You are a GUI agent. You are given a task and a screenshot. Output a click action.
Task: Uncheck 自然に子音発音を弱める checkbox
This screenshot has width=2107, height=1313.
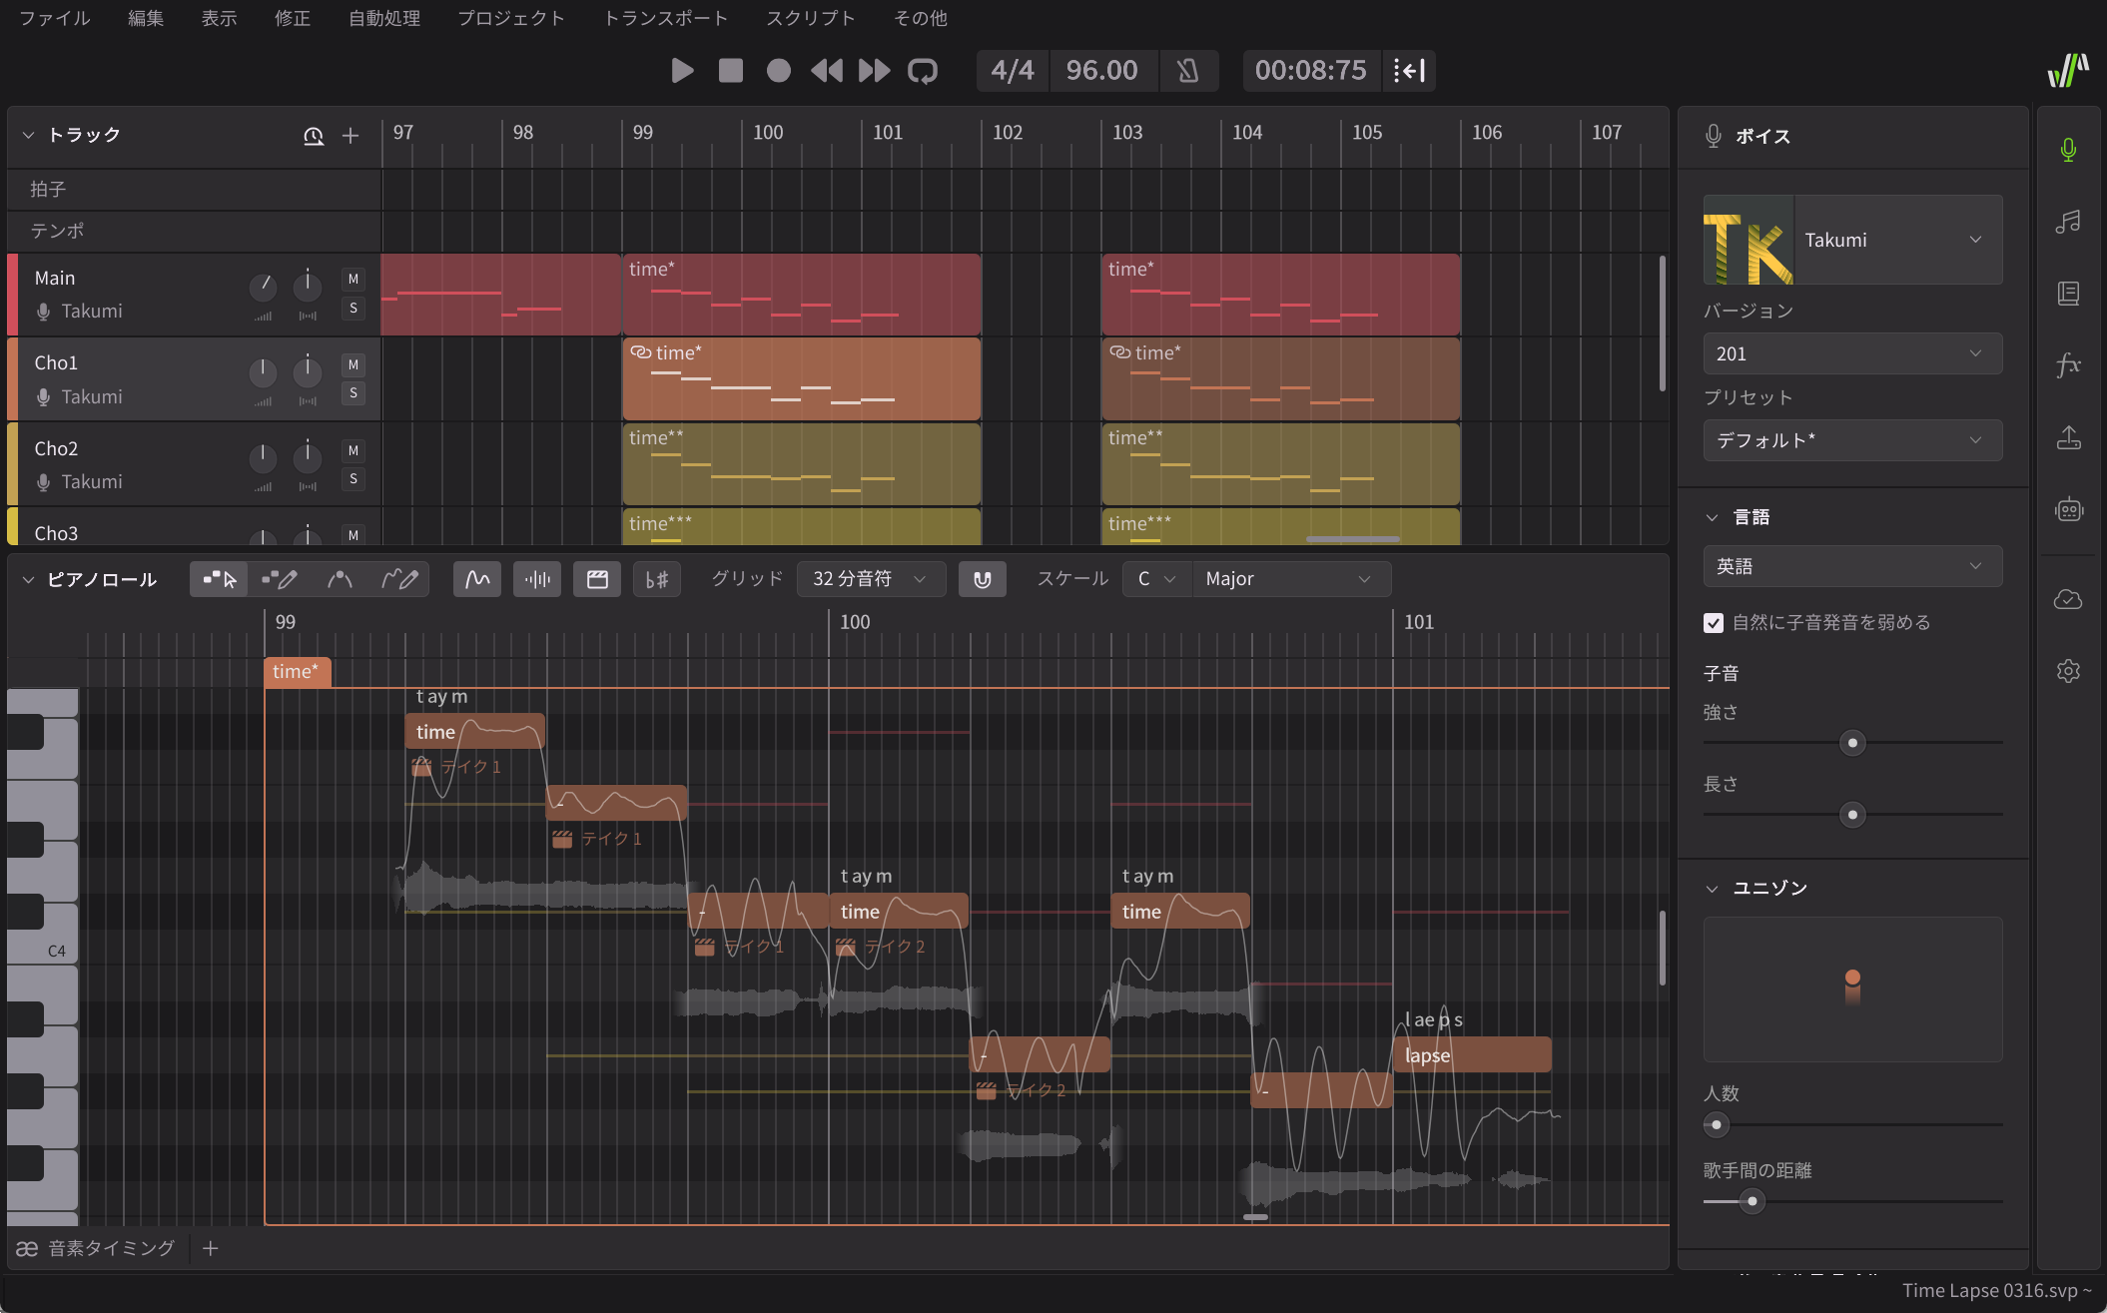(1714, 623)
